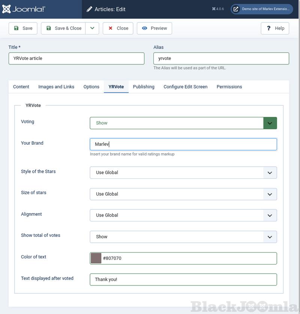The width and height of the screenshot is (300, 314).
Task: Open the Permissions tab
Action: (x=229, y=87)
